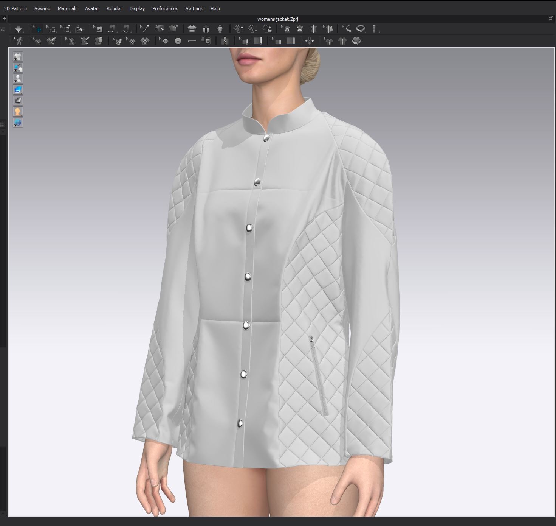The width and height of the screenshot is (556, 526).
Task: Open the Avatar menu
Action: click(91, 8)
